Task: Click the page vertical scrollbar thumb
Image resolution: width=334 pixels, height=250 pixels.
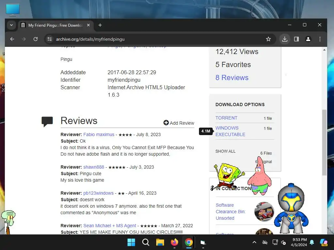Action: [x=324, y=143]
